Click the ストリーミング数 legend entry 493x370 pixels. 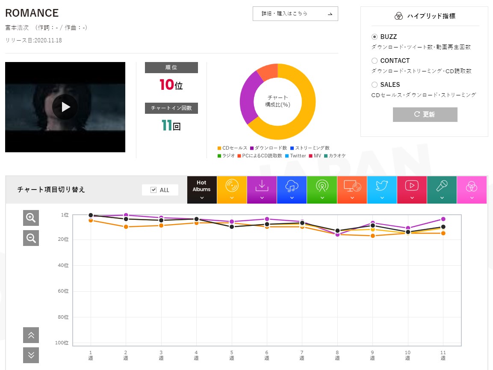point(310,148)
